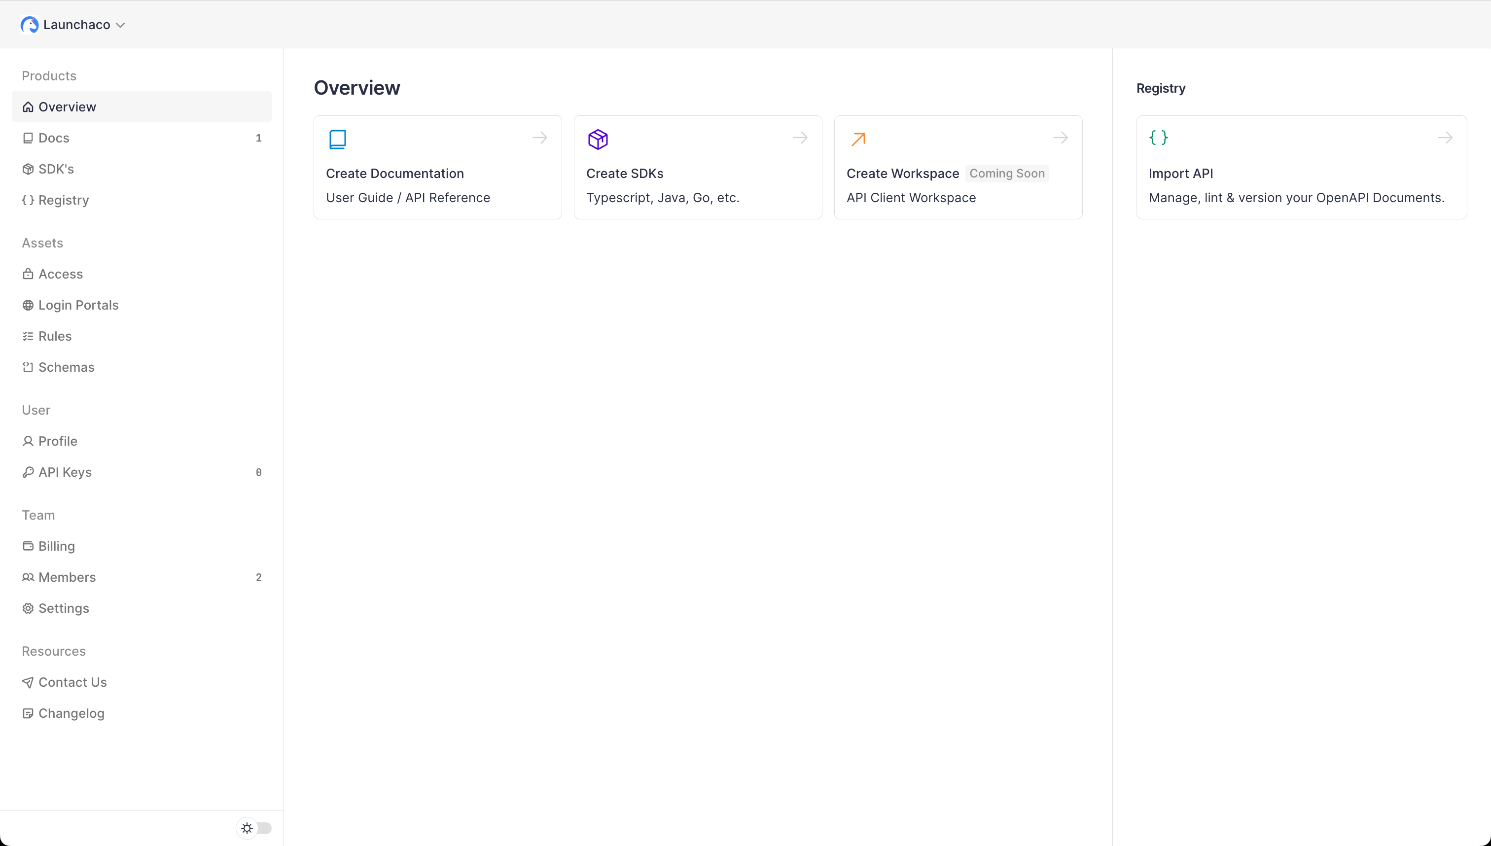Click the SDK's cube icon in sidebar
Viewport: 1491px width, 846px height.
point(28,169)
